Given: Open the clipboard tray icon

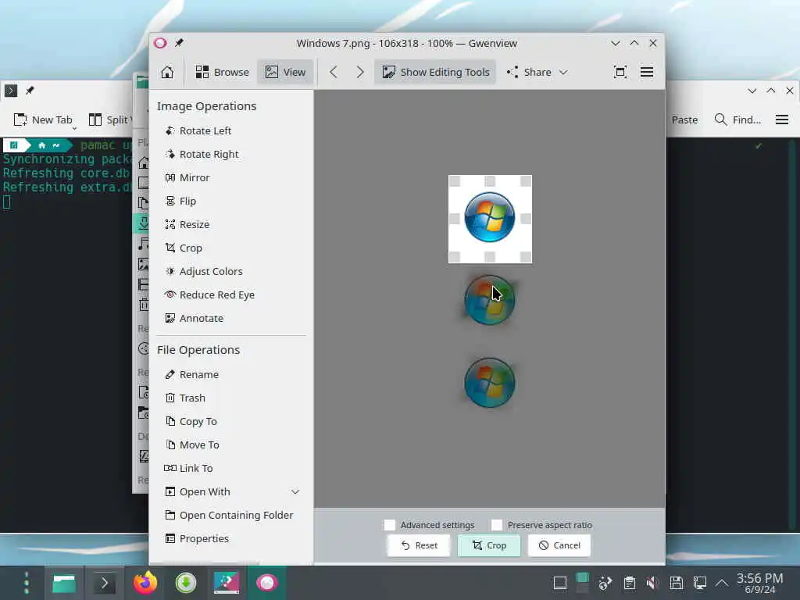Looking at the screenshot, I should click(630, 583).
